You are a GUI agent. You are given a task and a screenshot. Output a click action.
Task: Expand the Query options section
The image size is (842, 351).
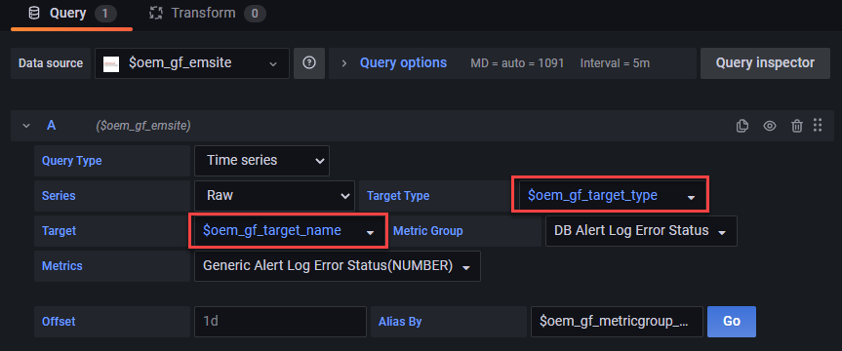click(x=403, y=63)
